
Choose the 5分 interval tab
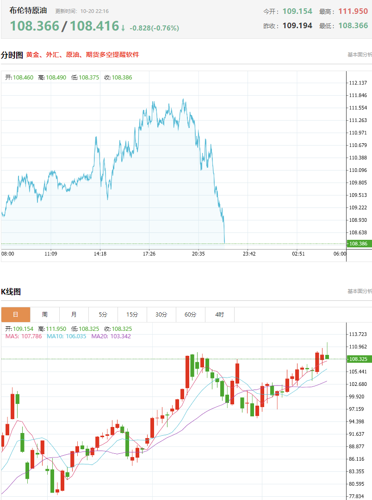point(103,315)
